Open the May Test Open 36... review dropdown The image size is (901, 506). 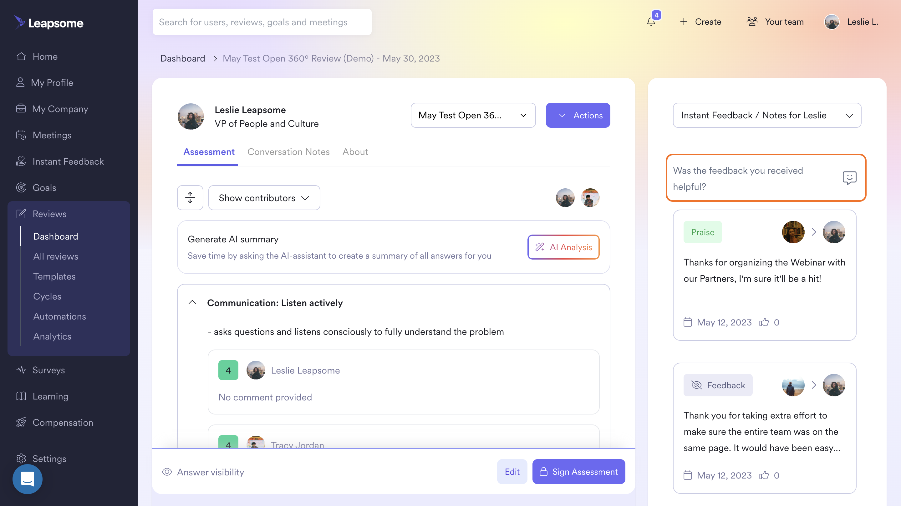pos(473,115)
